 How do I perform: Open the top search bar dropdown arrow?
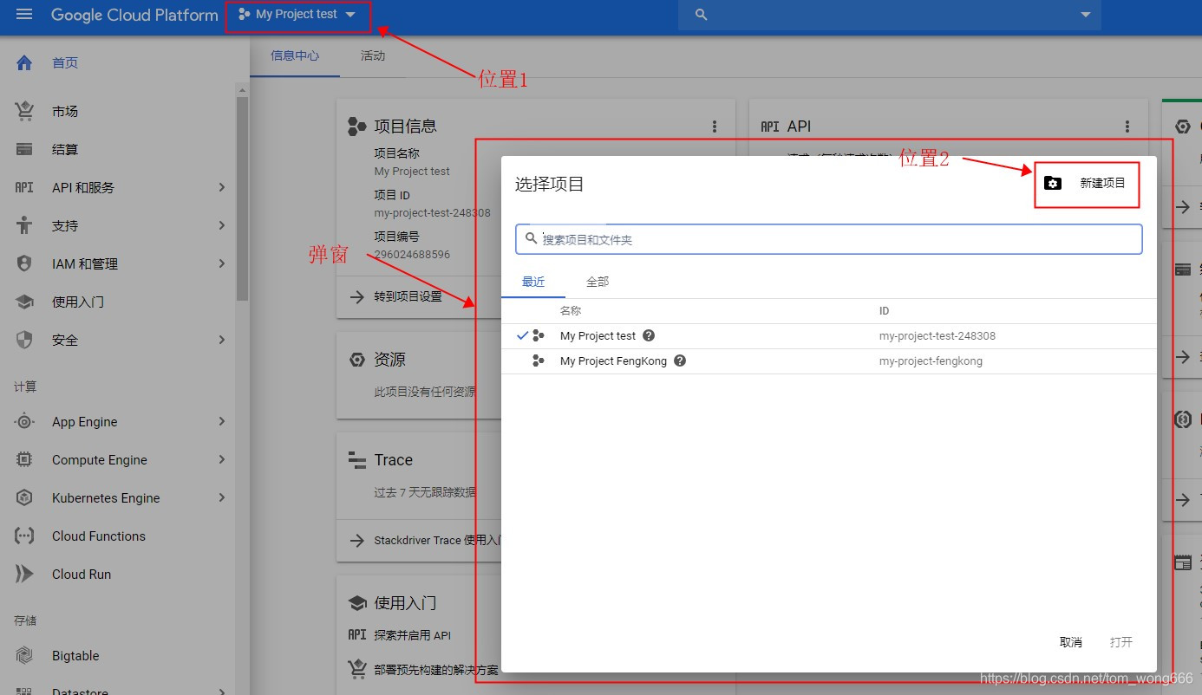(x=1085, y=15)
